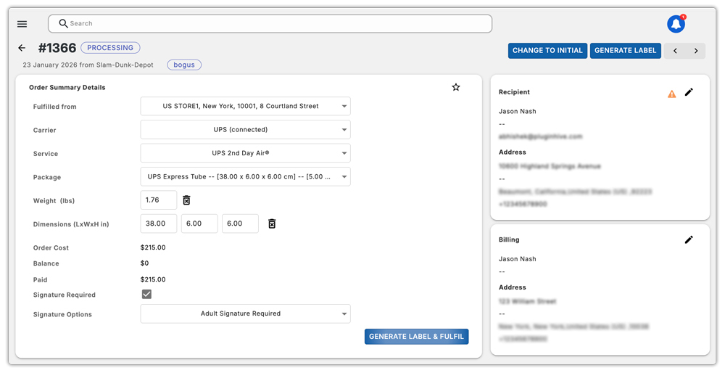
Task: Edit recipient details with pencil icon
Action: (x=689, y=92)
